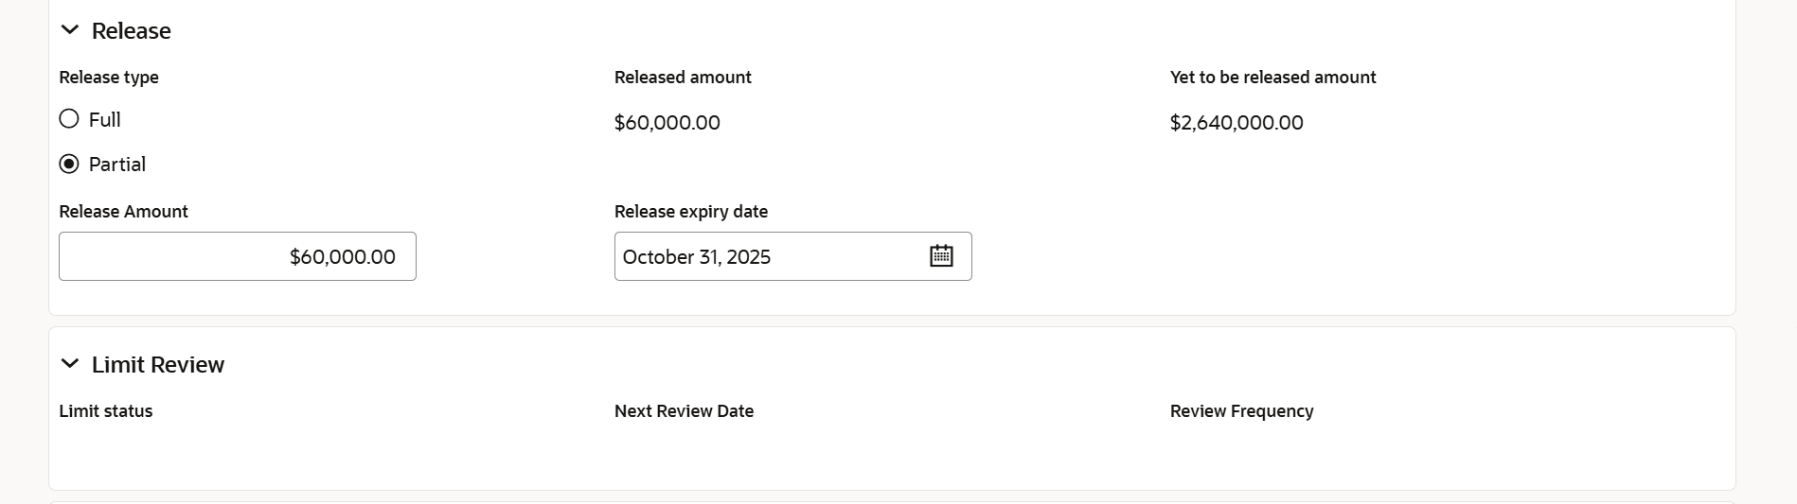Viewport: 1797px width, 504px height.
Task: Click the Limit Review section heading
Action: coord(158,365)
